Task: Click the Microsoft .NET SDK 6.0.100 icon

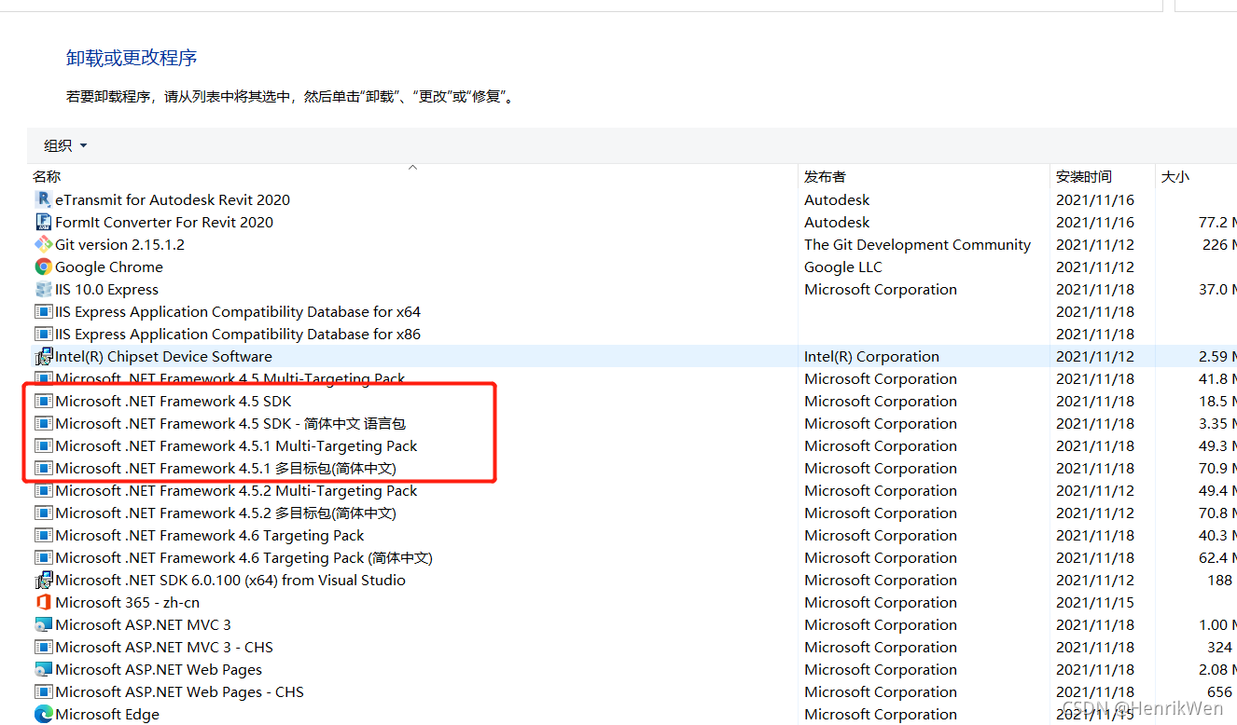Action: pos(43,580)
